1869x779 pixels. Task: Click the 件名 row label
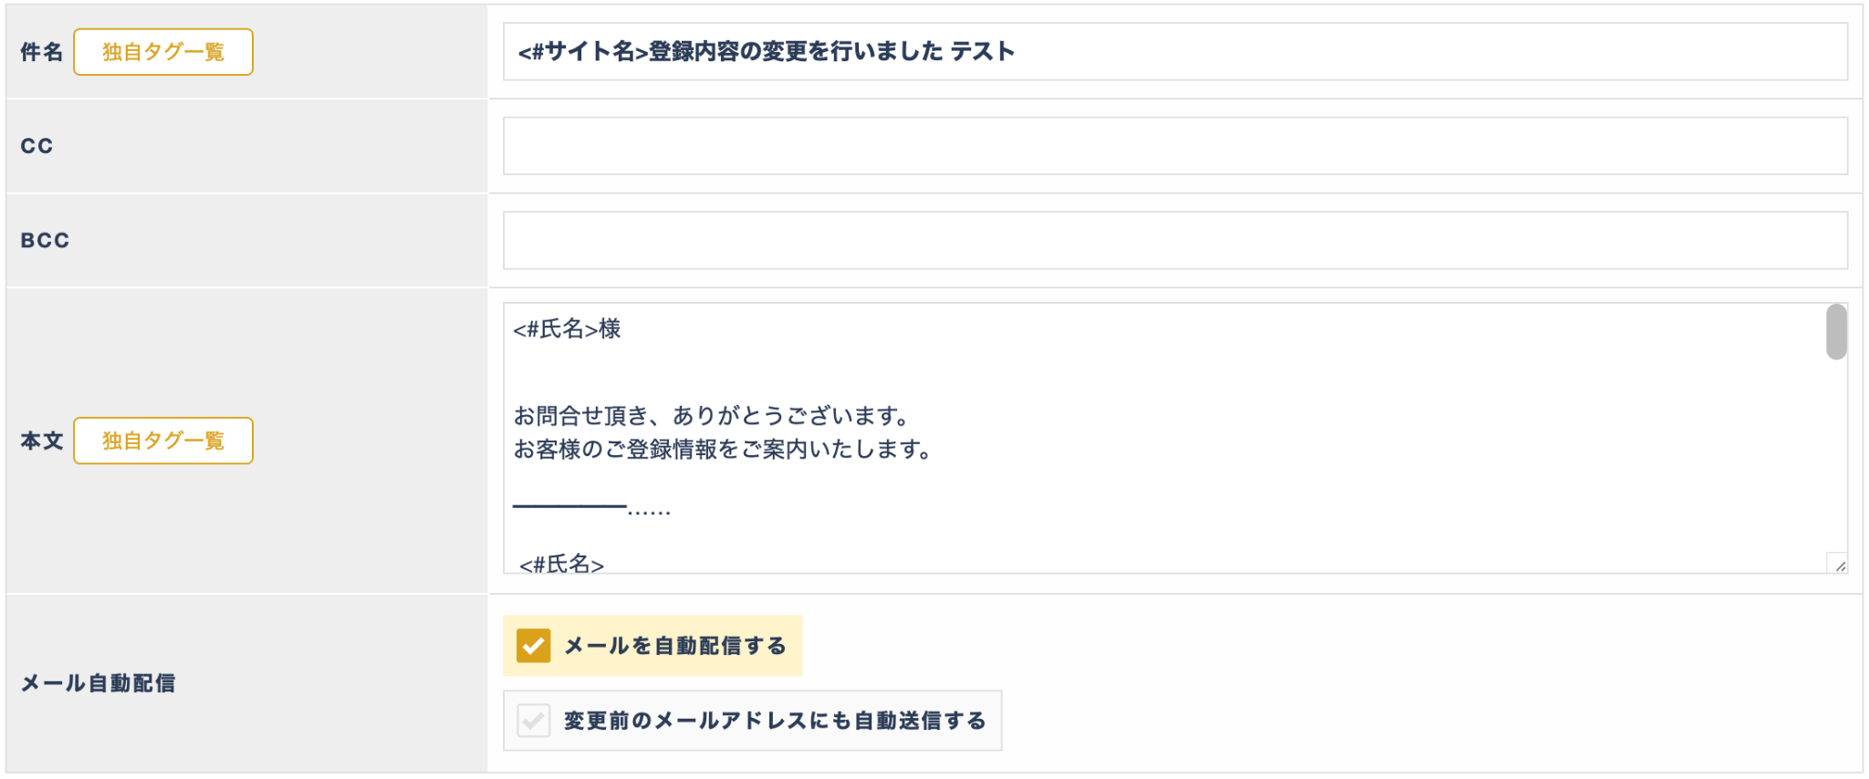[x=41, y=52]
